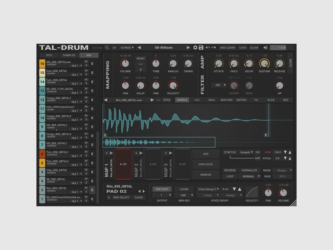Screen dimensions: 333x250
Task: Switch to the MIX tab
Action: pos(89,55)
